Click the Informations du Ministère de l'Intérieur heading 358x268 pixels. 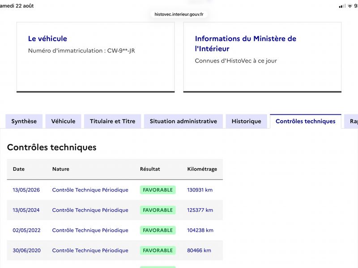tap(246, 43)
